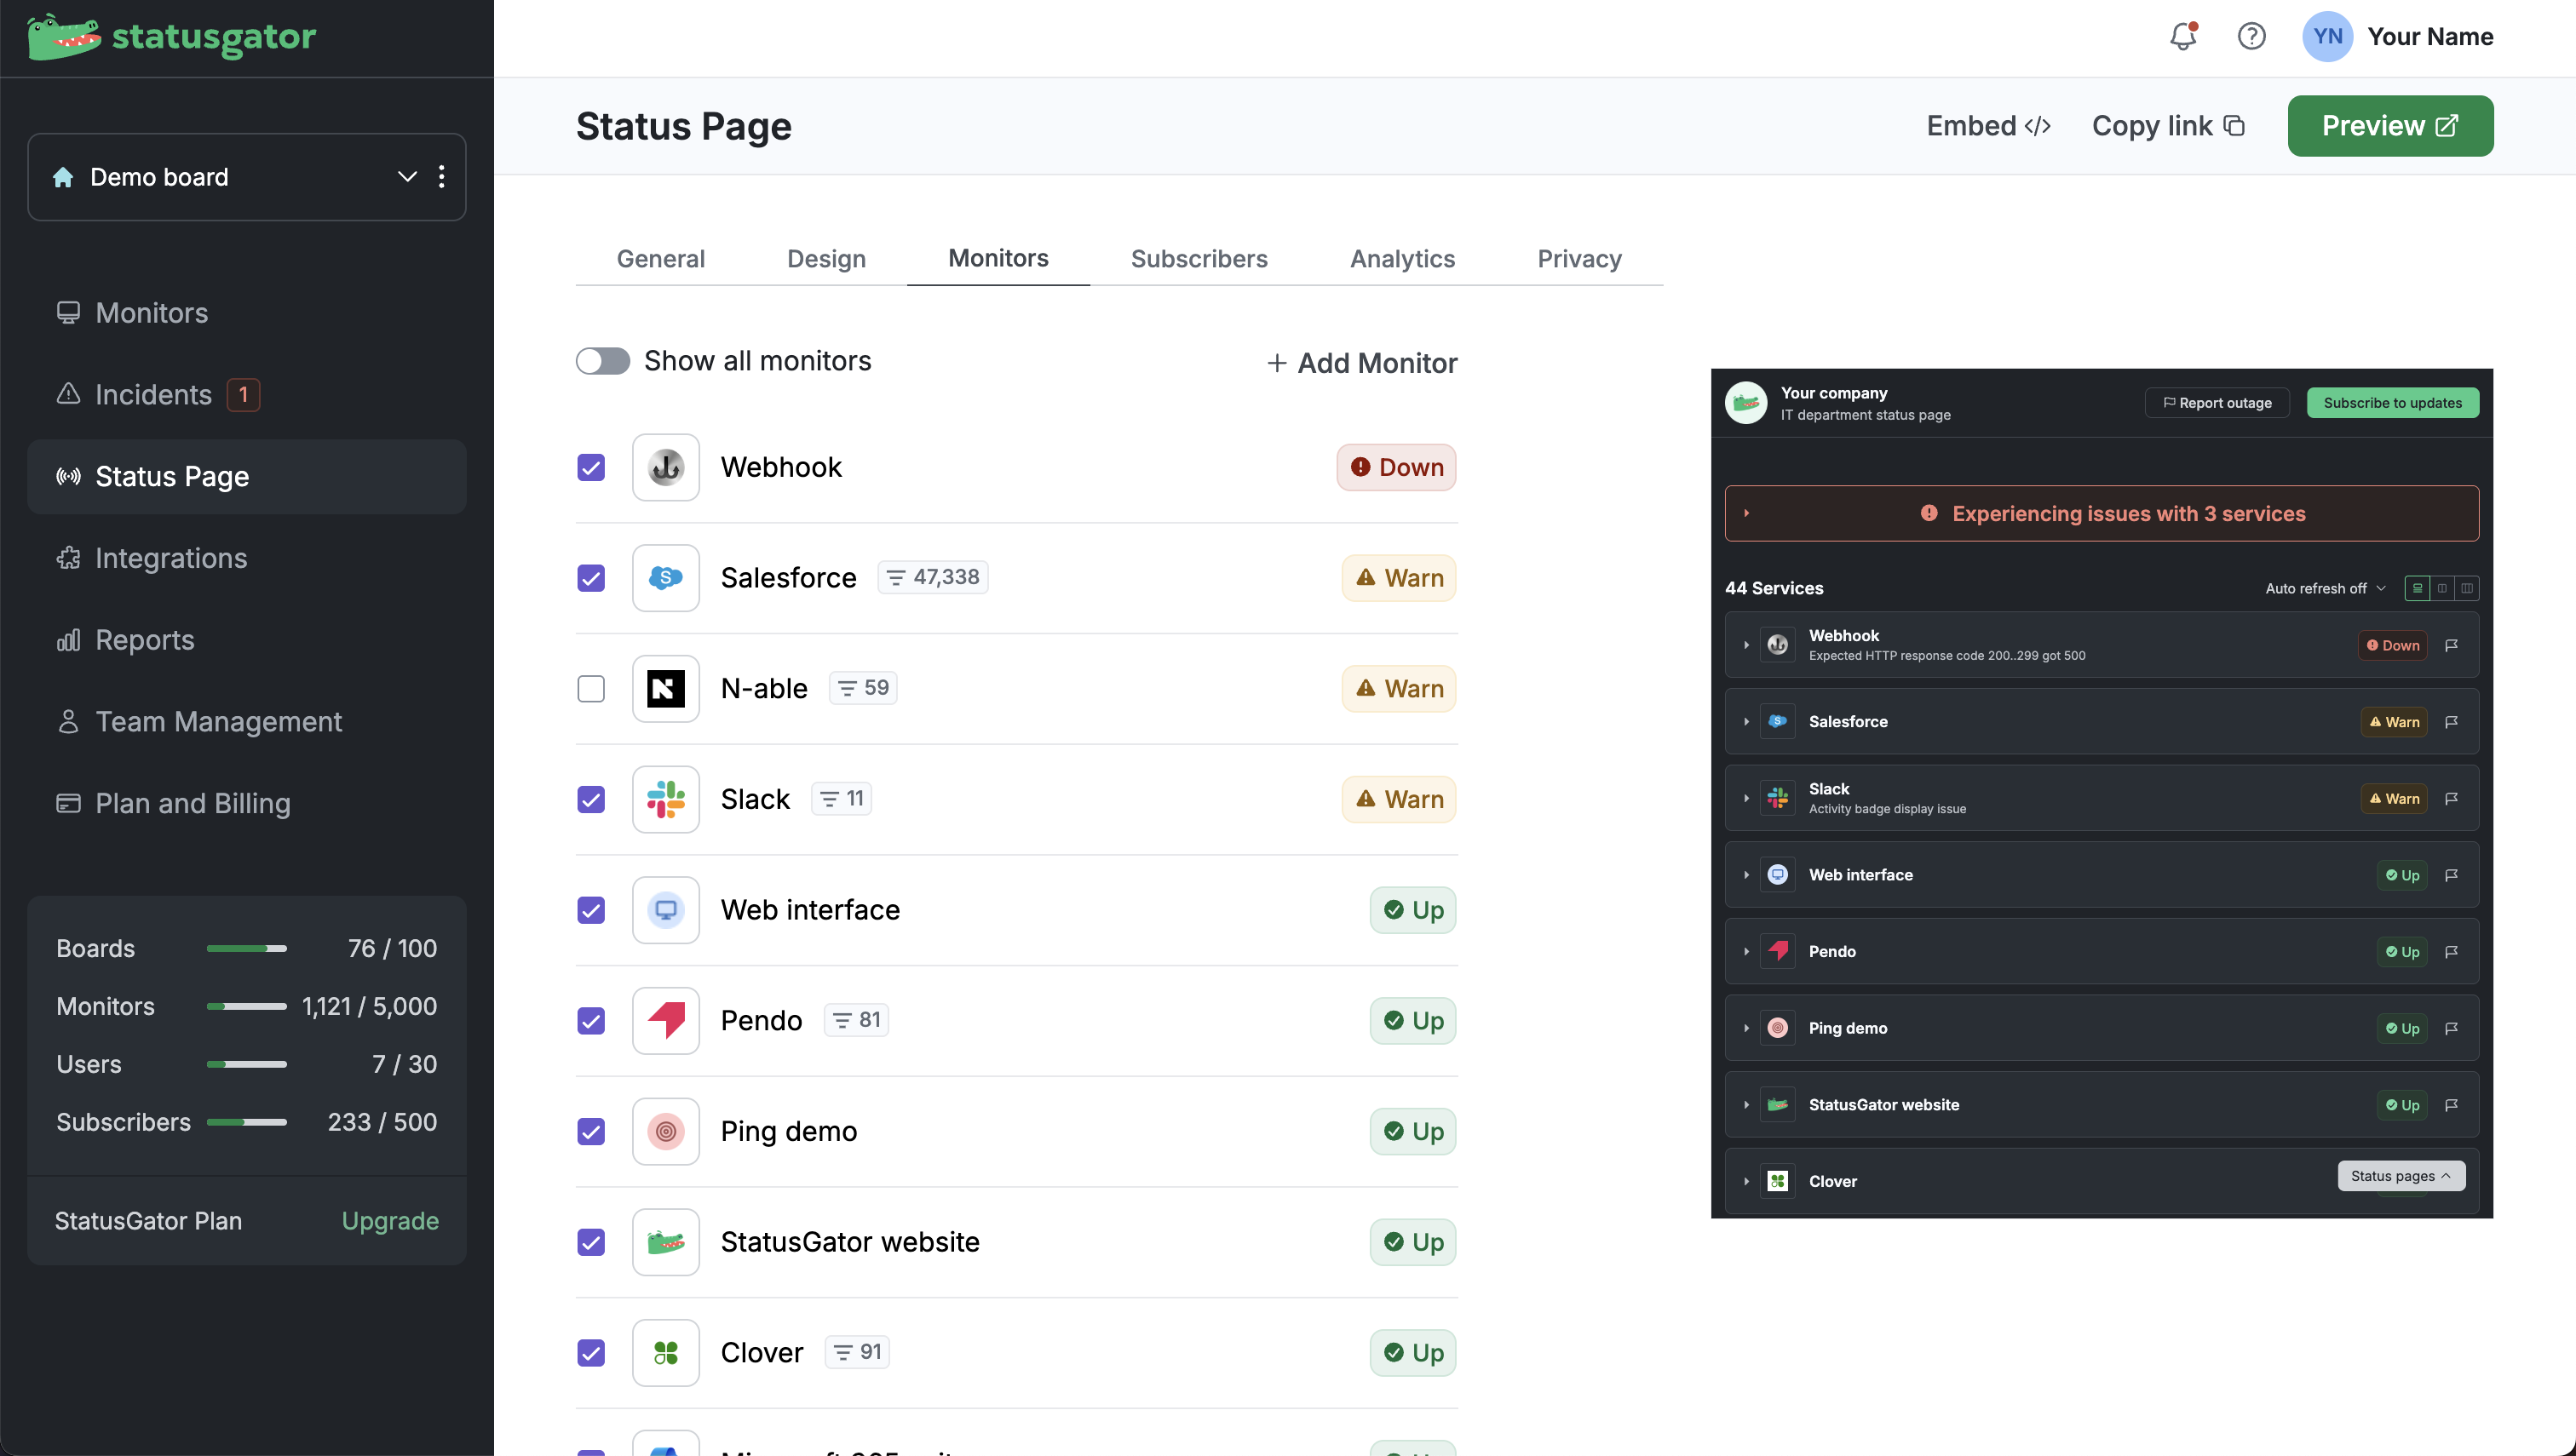Open the Demo board dropdown chevron
The height and width of the screenshot is (1456, 2576).
pyautogui.click(x=406, y=177)
